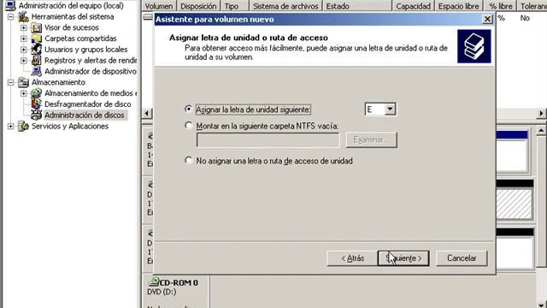Click the Servicios y Aplicaciones icon
The width and height of the screenshot is (547, 308).
23,126
